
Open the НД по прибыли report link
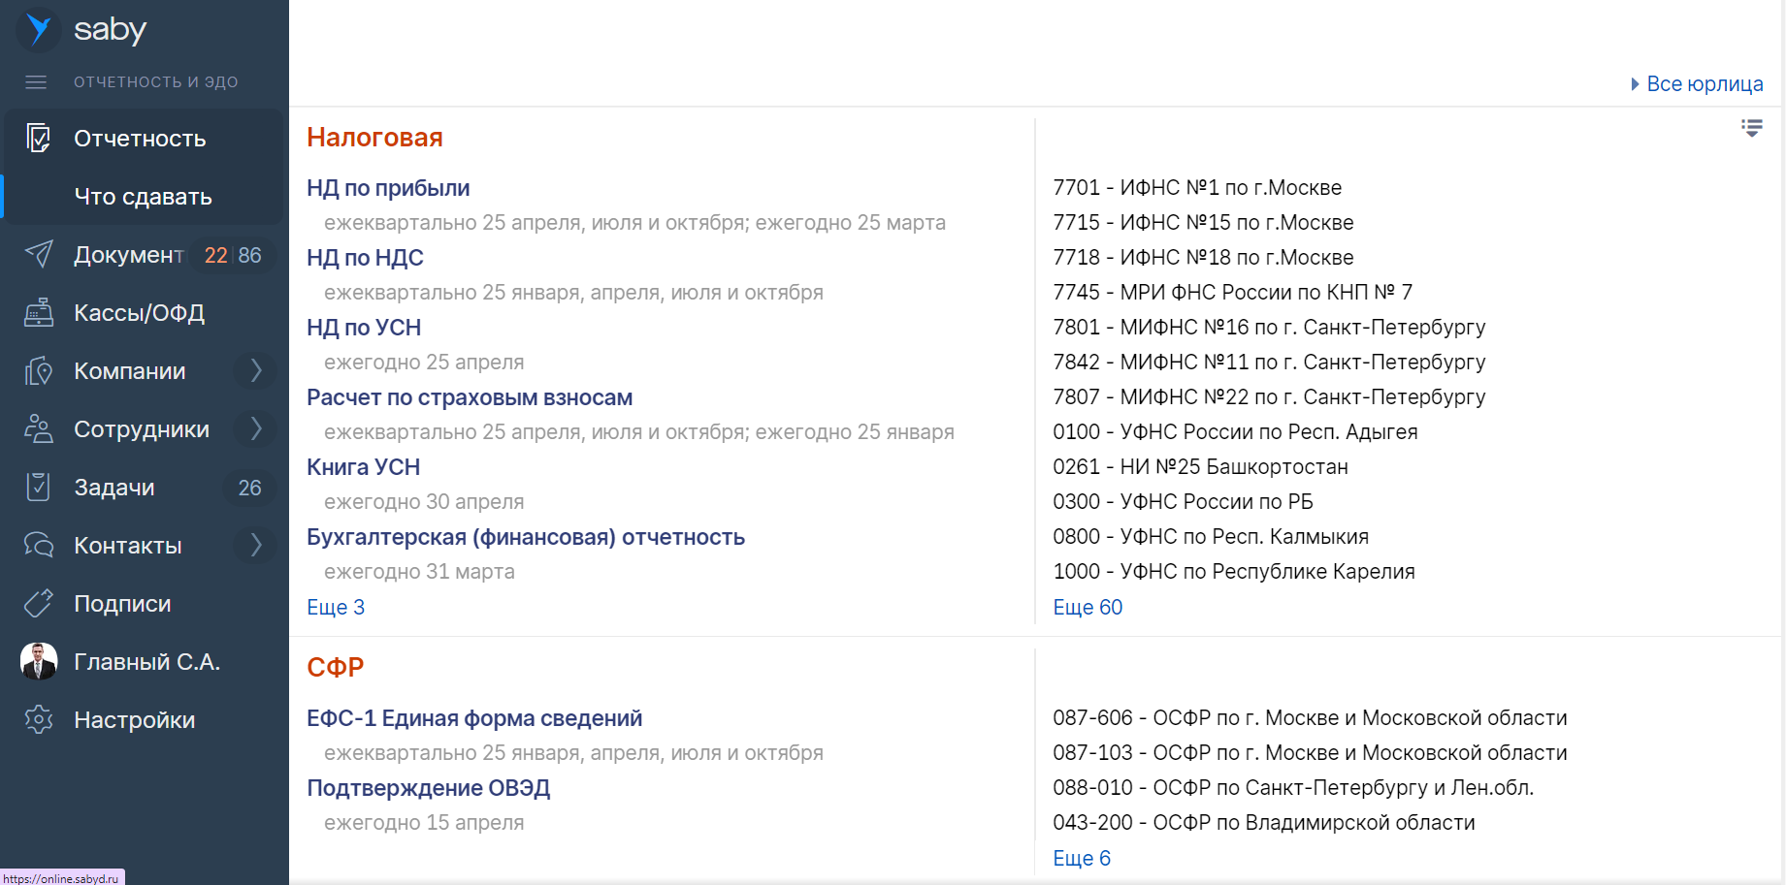[388, 188]
